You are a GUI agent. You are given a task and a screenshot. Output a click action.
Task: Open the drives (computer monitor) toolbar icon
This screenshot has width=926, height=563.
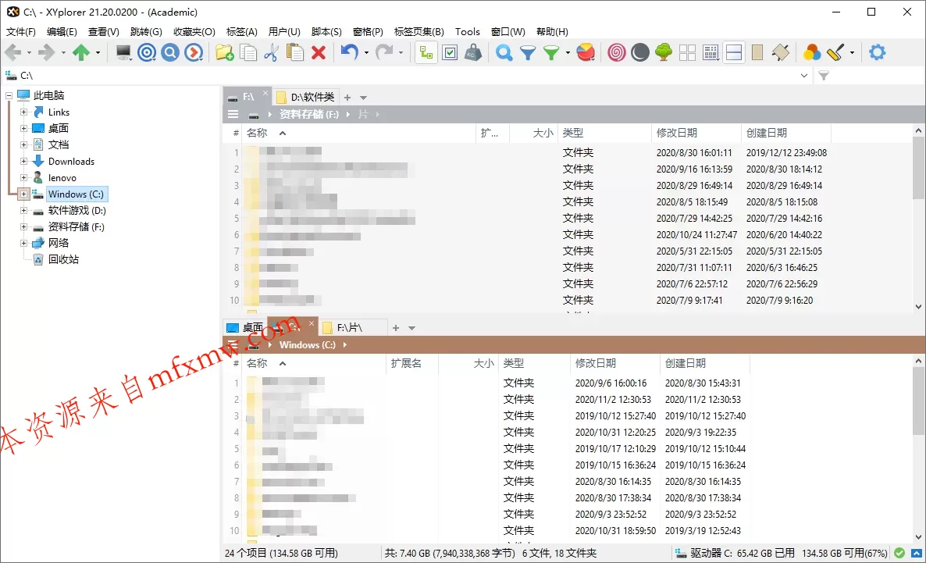[123, 52]
